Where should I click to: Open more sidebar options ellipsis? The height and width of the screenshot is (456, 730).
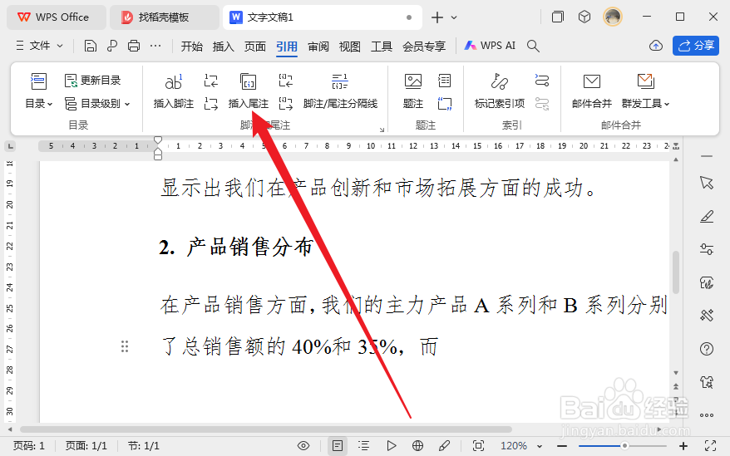pos(707,415)
